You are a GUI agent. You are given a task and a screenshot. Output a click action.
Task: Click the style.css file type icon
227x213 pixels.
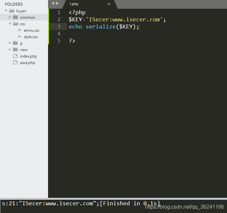(19, 37)
